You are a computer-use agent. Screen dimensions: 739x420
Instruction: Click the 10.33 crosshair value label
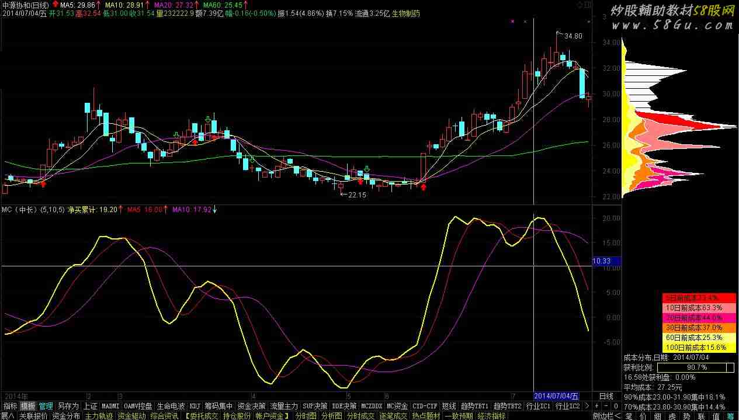607,262
